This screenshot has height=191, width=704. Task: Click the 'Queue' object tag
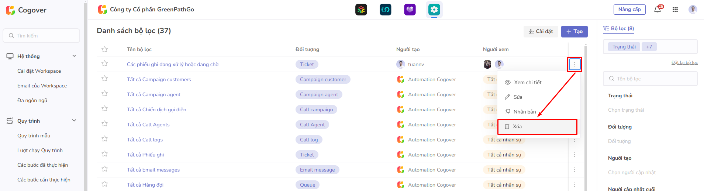pos(307,185)
